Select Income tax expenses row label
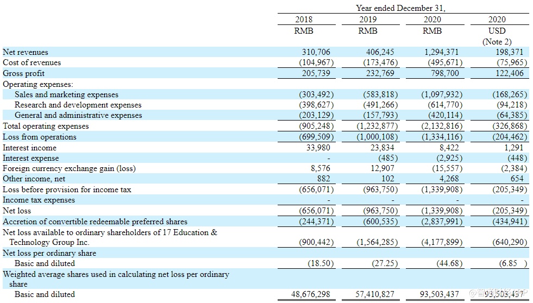 (39, 200)
